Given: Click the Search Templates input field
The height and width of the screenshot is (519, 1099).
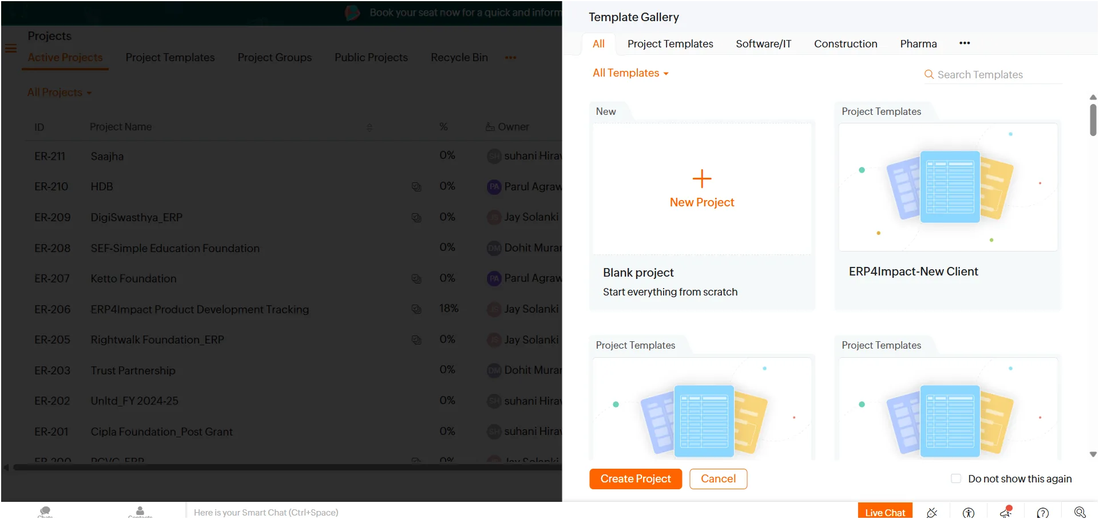Looking at the screenshot, I should [x=999, y=75].
